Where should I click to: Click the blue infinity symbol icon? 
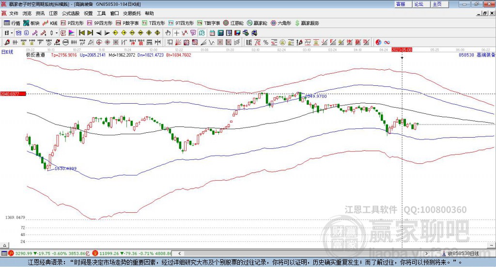(387, 42)
